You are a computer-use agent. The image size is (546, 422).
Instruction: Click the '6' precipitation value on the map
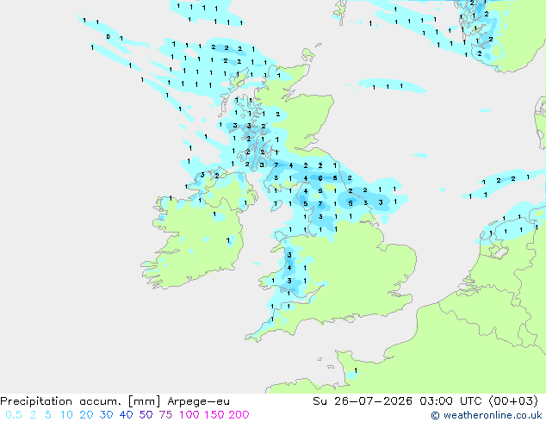[320, 178]
